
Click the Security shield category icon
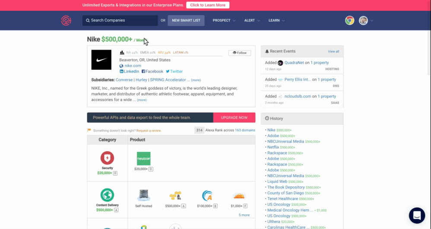[x=107, y=158]
